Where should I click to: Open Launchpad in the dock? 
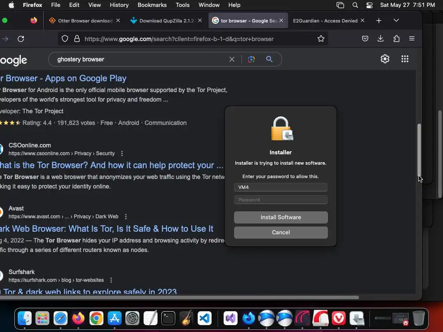pos(42,319)
